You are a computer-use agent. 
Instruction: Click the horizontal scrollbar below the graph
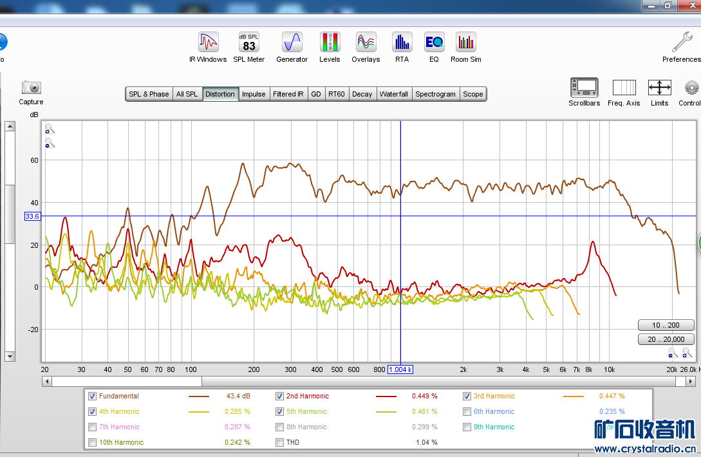point(360,381)
